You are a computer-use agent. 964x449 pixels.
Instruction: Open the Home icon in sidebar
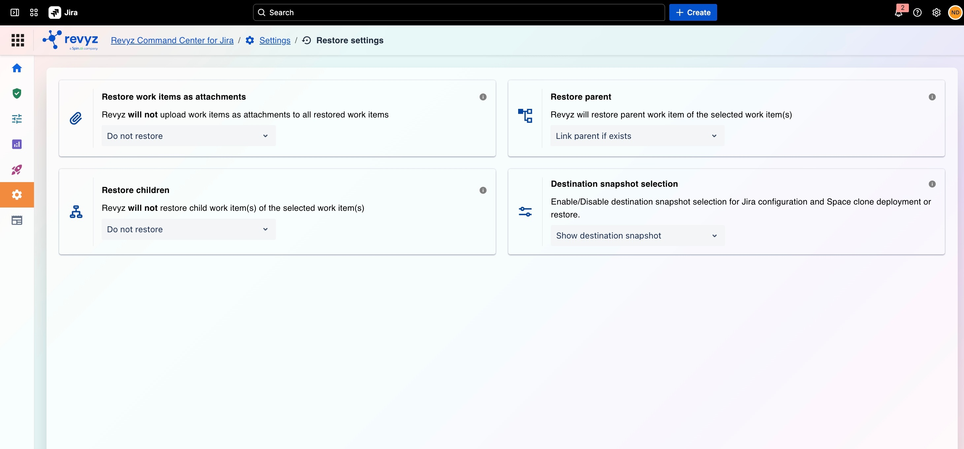pyautogui.click(x=17, y=68)
